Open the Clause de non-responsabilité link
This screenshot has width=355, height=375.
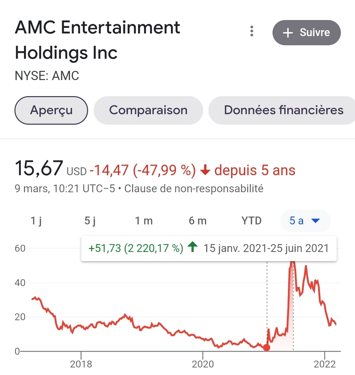coord(194,189)
